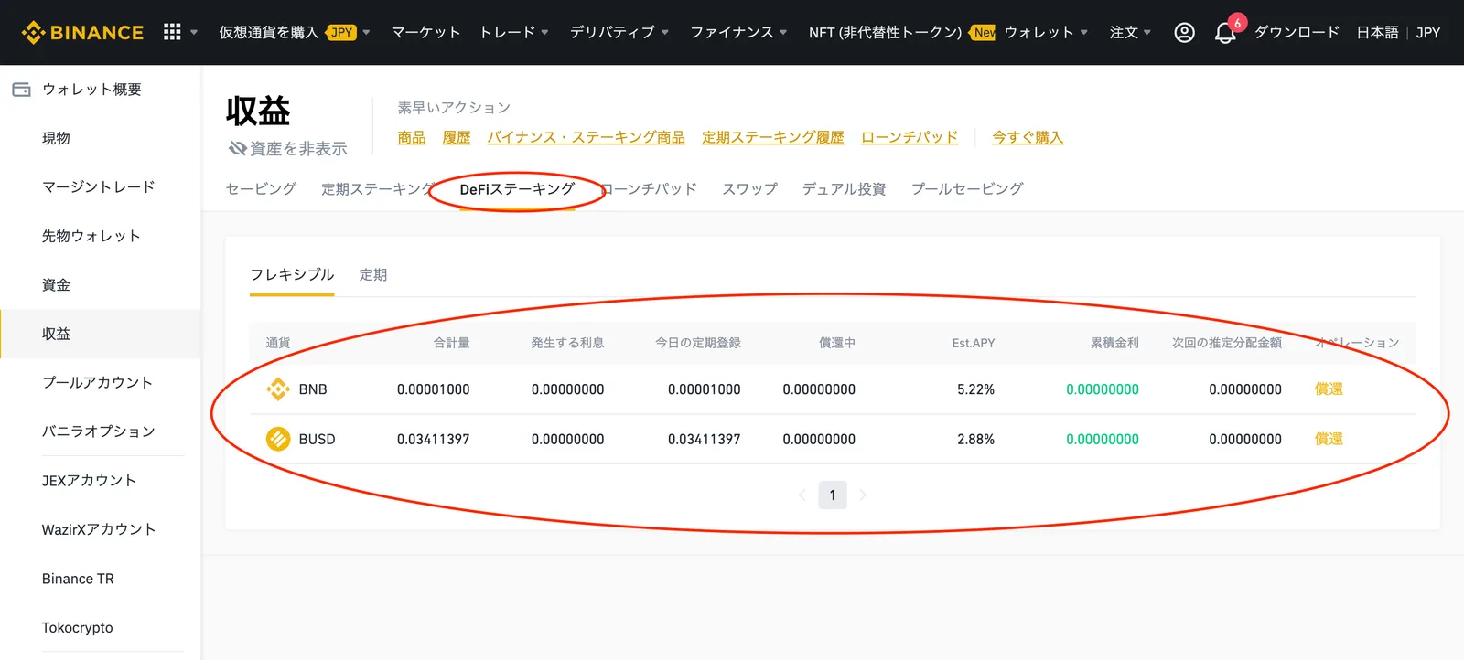
Task: Open the user account profile icon
Action: tap(1184, 33)
